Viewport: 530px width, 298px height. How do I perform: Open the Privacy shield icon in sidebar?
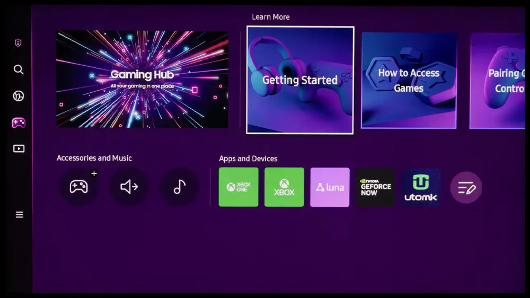(x=18, y=43)
